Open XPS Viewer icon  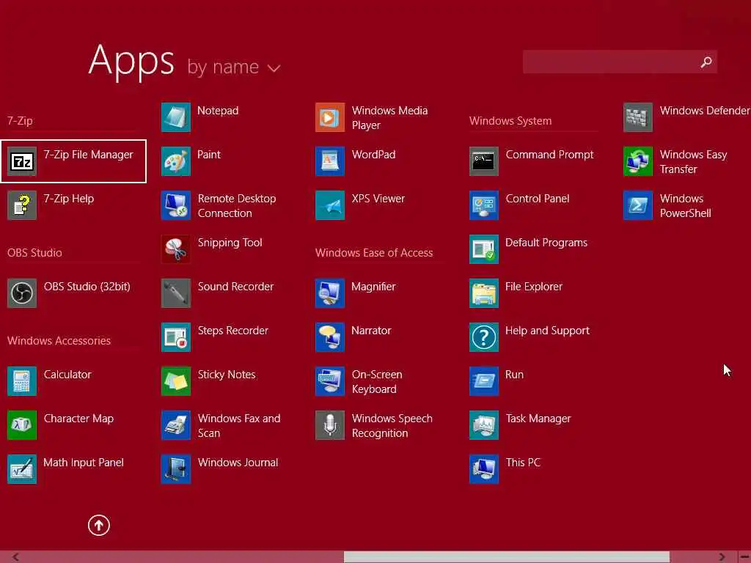pos(330,205)
